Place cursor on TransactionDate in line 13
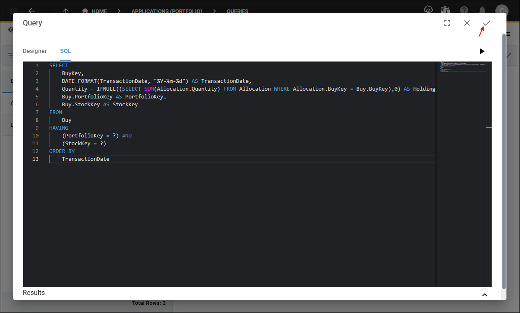This screenshot has width=520, height=313. pos(86,159)
